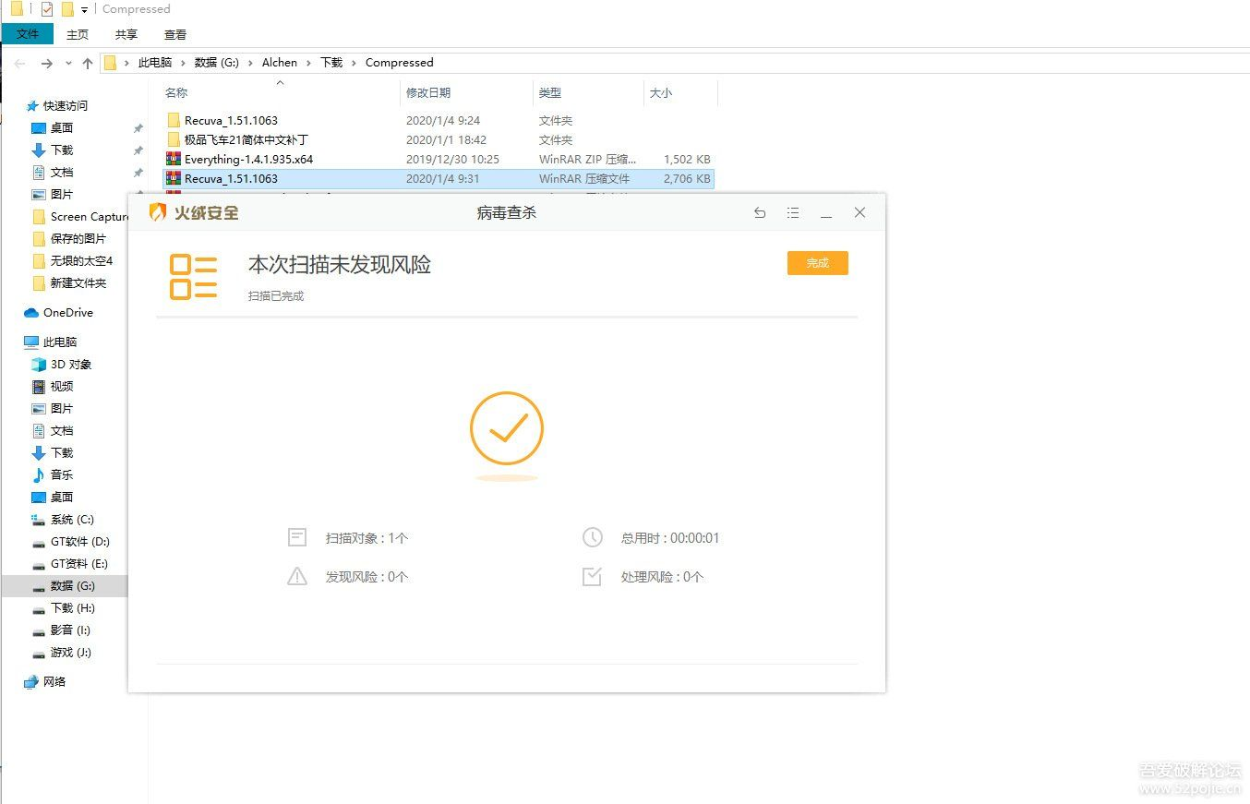Click the pin icon beside 文档 in Quick access

(x=138, y=173)
